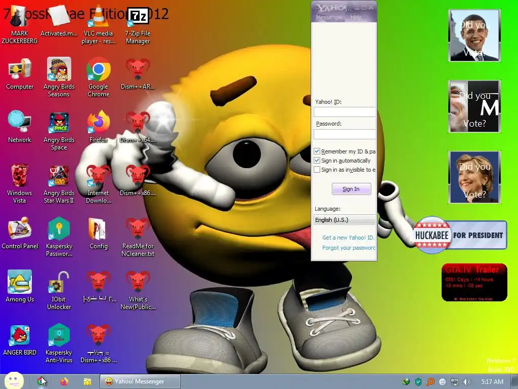Launch Kaspersky Password Manager
Viewport: 518px width, 389px height.
coord(59,237)
